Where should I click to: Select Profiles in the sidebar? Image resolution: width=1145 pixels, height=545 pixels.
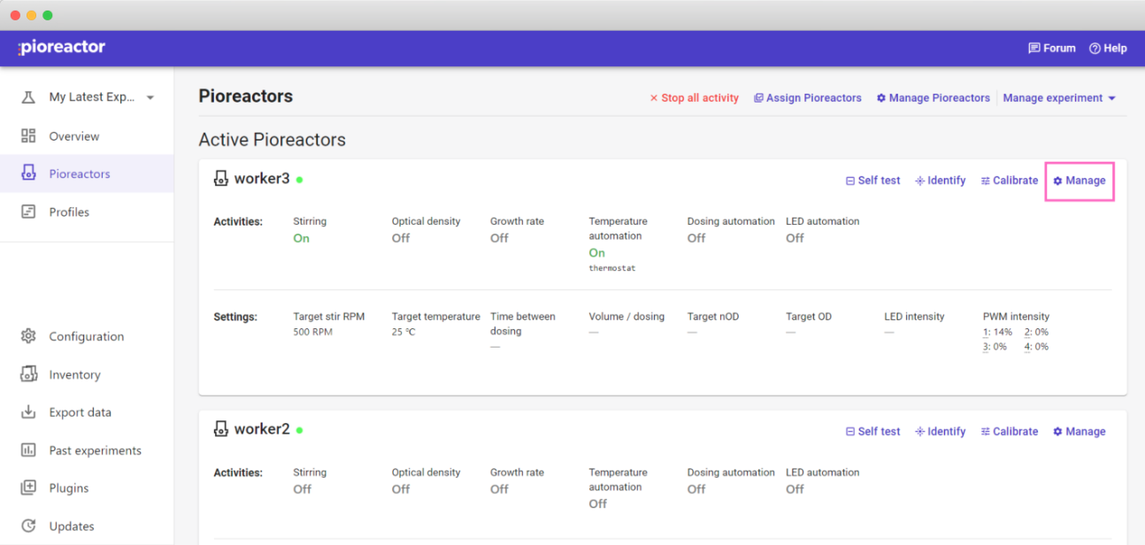pos(69,212)
